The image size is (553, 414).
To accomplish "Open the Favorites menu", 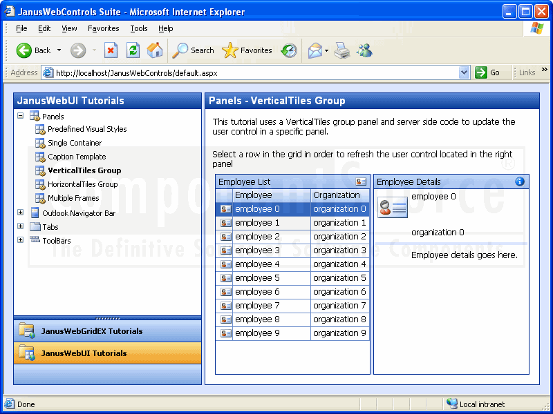I will pos(103,28).
